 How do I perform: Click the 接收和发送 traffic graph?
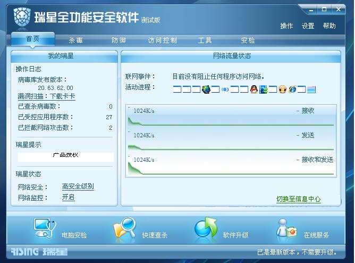pyautogui.click(x=231, y=165)
